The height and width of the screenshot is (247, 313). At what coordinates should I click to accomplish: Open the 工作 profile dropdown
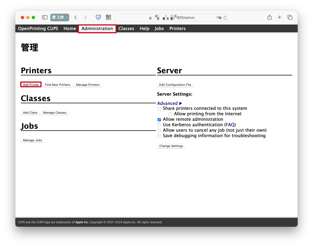coord(60,17)
